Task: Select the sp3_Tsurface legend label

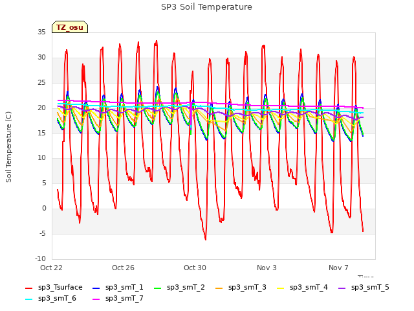Action: (x=60, y=288)
